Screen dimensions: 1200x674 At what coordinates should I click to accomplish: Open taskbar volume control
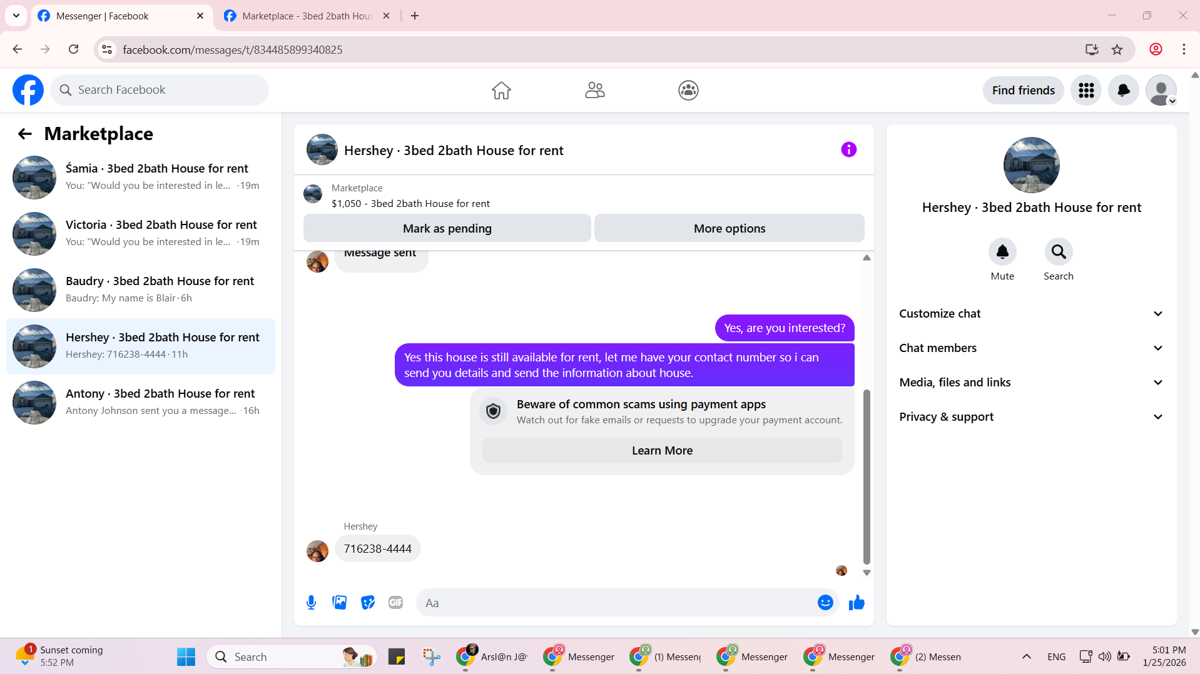[1105, 656]
